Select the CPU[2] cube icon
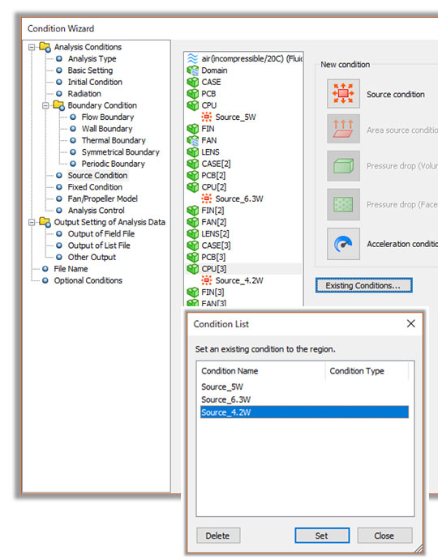438x559 pixels. pos(193,187)
